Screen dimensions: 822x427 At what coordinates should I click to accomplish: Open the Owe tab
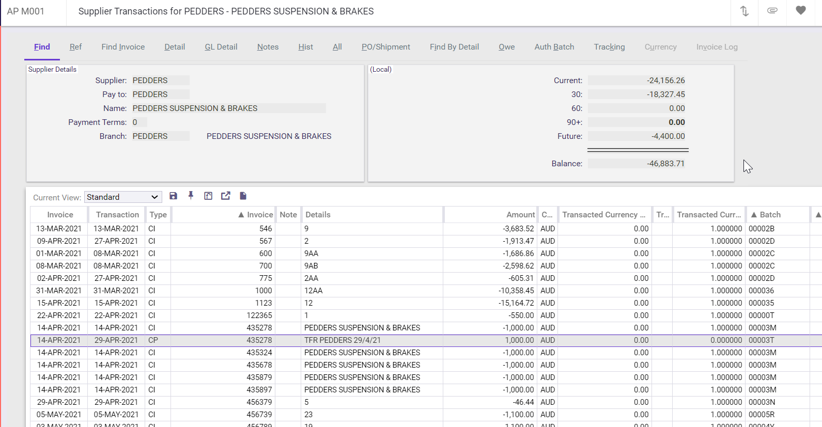[x=506, y=47]
